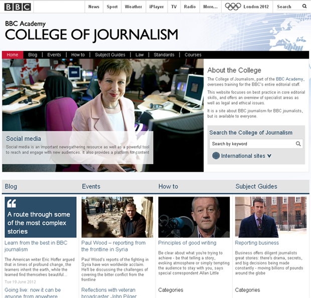
Task: Click the Reporting business reporter thumbnail
Action: point(270,217)
